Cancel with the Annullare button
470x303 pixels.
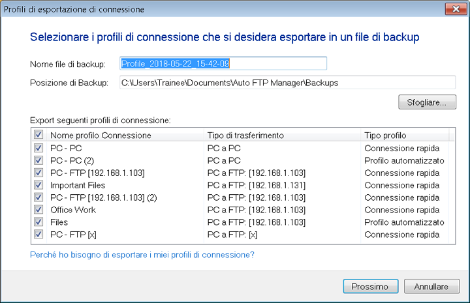click(431, 287)
